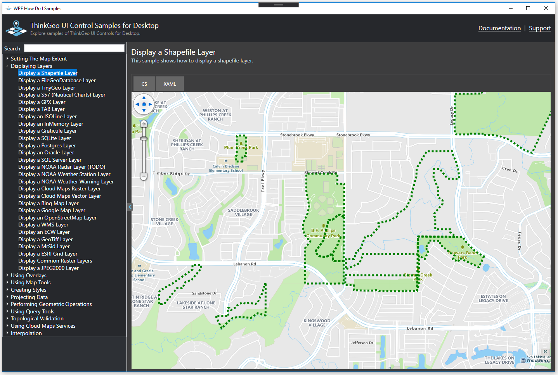
Task: Zoom out with the minus button
Action: point(144,176)
